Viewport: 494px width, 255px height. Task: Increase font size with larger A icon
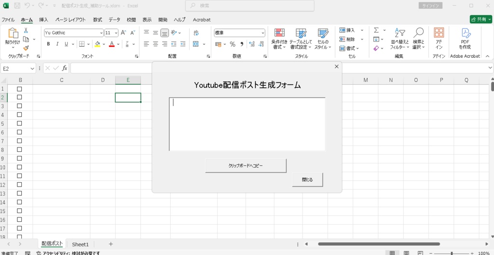coord(123,33)
